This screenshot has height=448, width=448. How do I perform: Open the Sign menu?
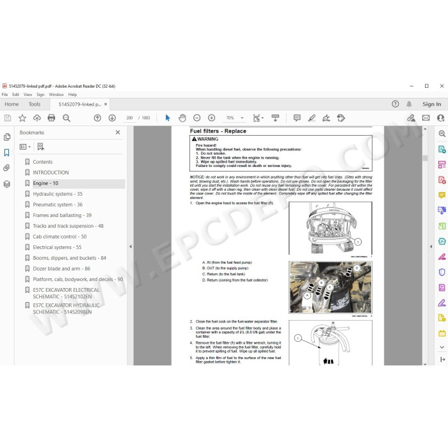(x=40, y=95)
